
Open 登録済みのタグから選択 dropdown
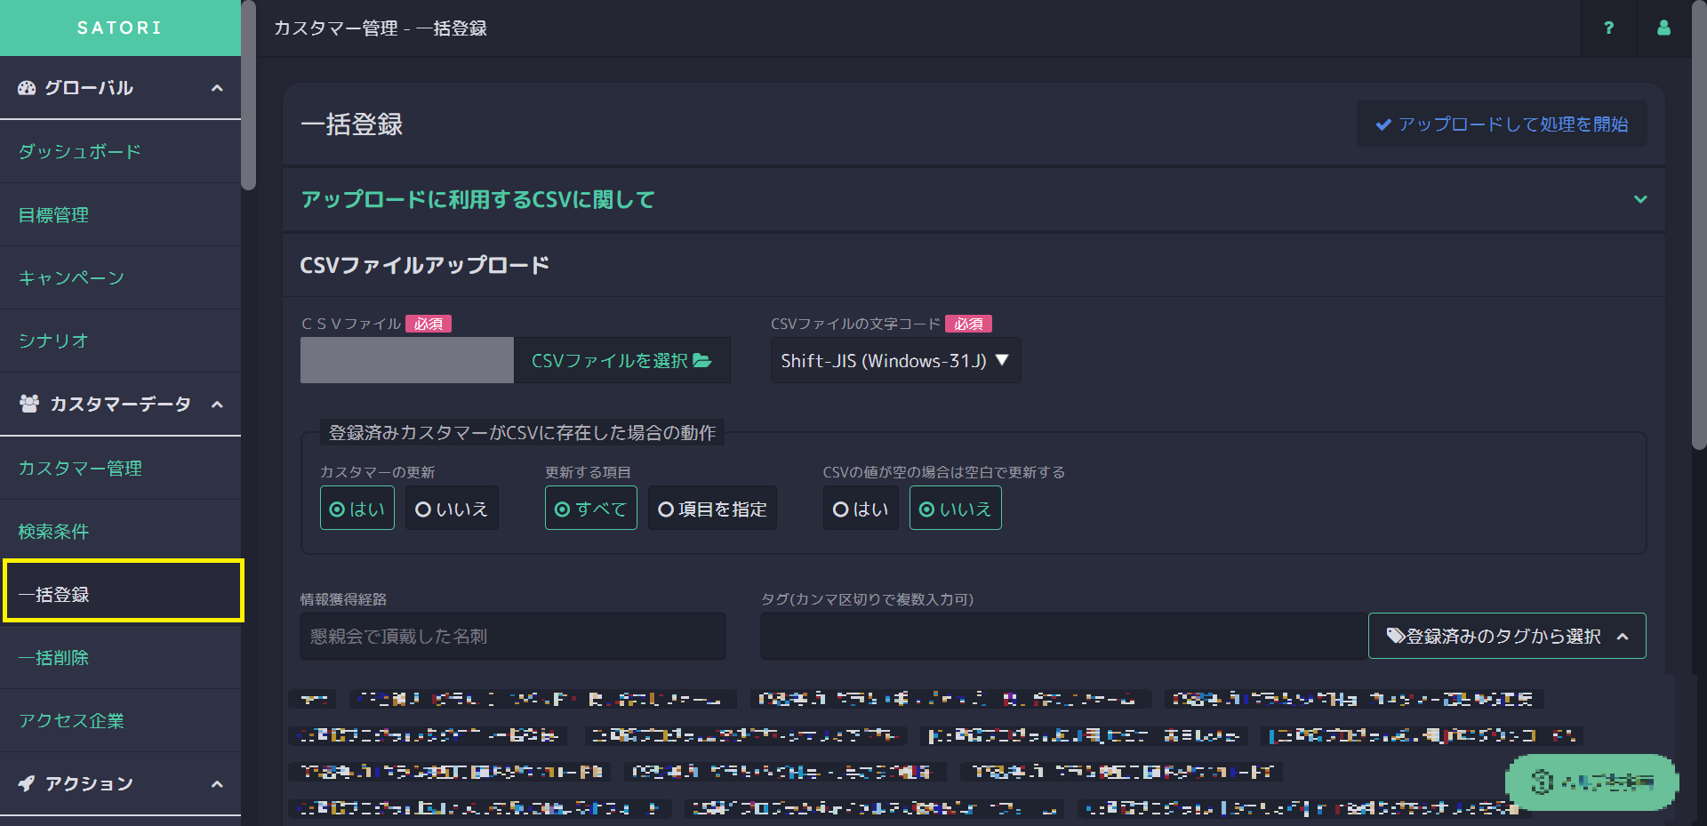click(1506, 636)
